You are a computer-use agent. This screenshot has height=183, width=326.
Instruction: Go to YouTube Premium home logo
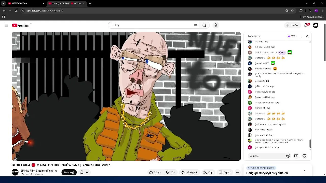tap(21, 25)
